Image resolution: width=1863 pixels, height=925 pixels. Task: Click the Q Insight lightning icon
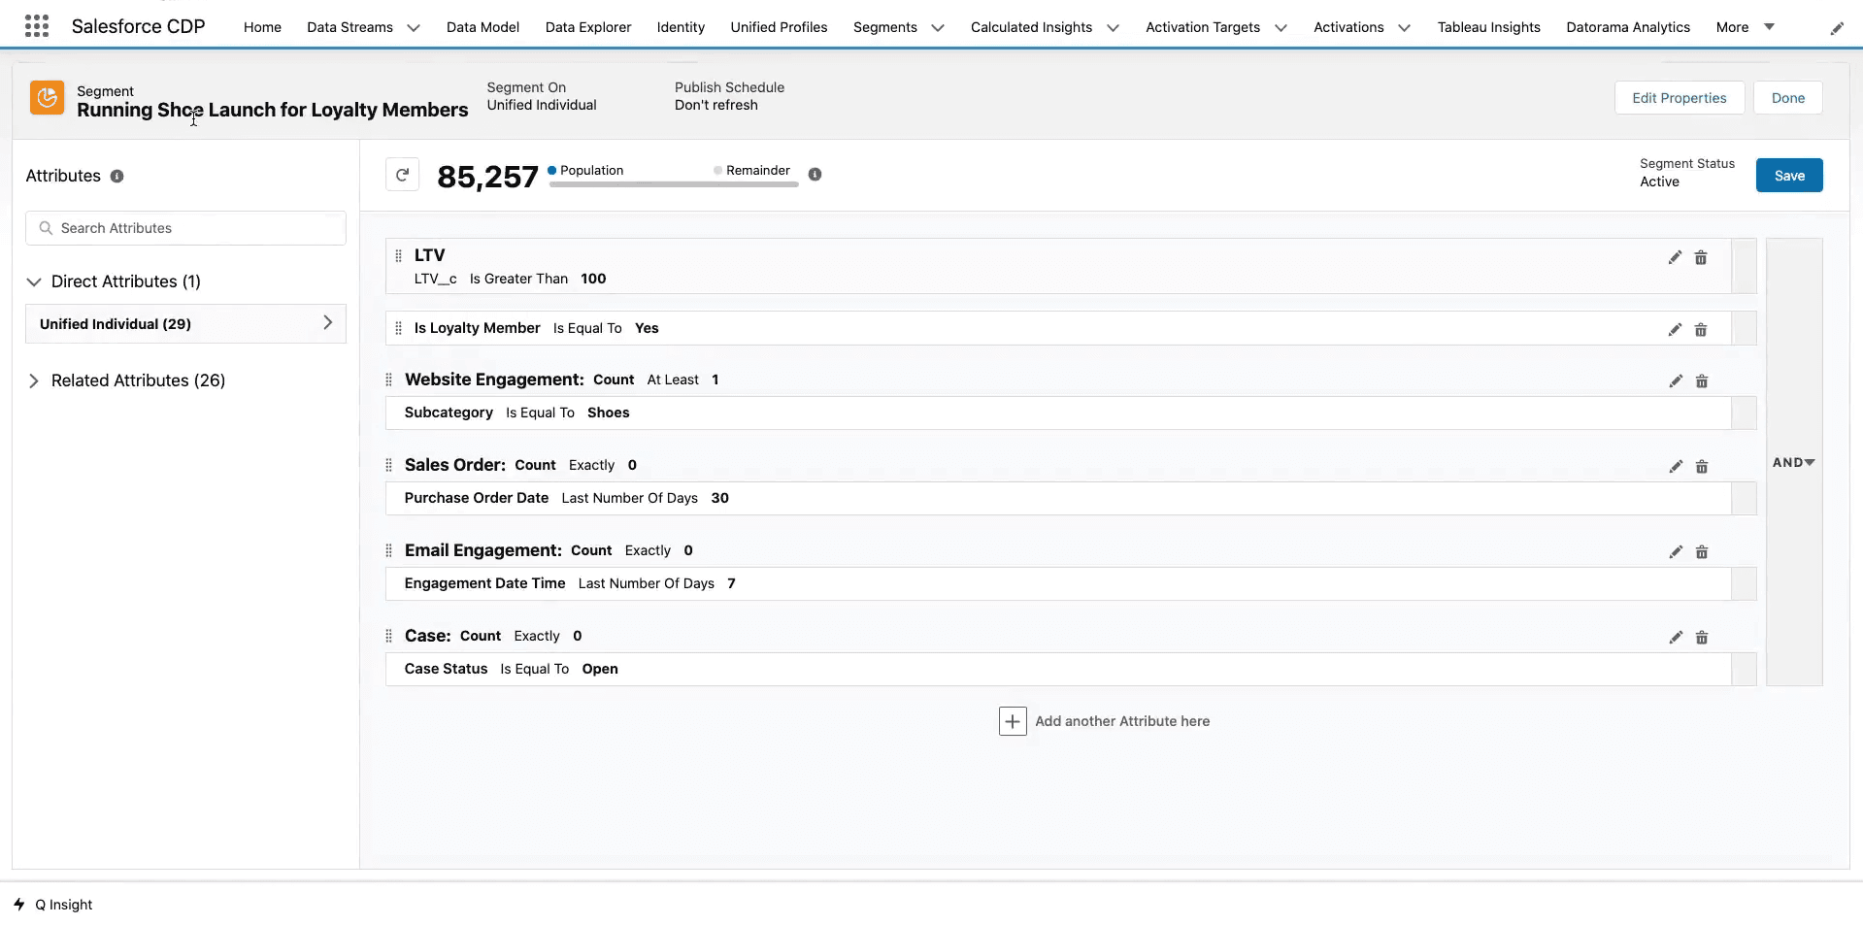click(19, 904)
